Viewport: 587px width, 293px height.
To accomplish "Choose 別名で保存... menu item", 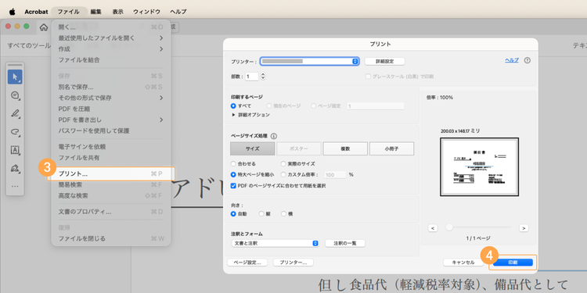I will pyautogui.click(x=111, y=87).
